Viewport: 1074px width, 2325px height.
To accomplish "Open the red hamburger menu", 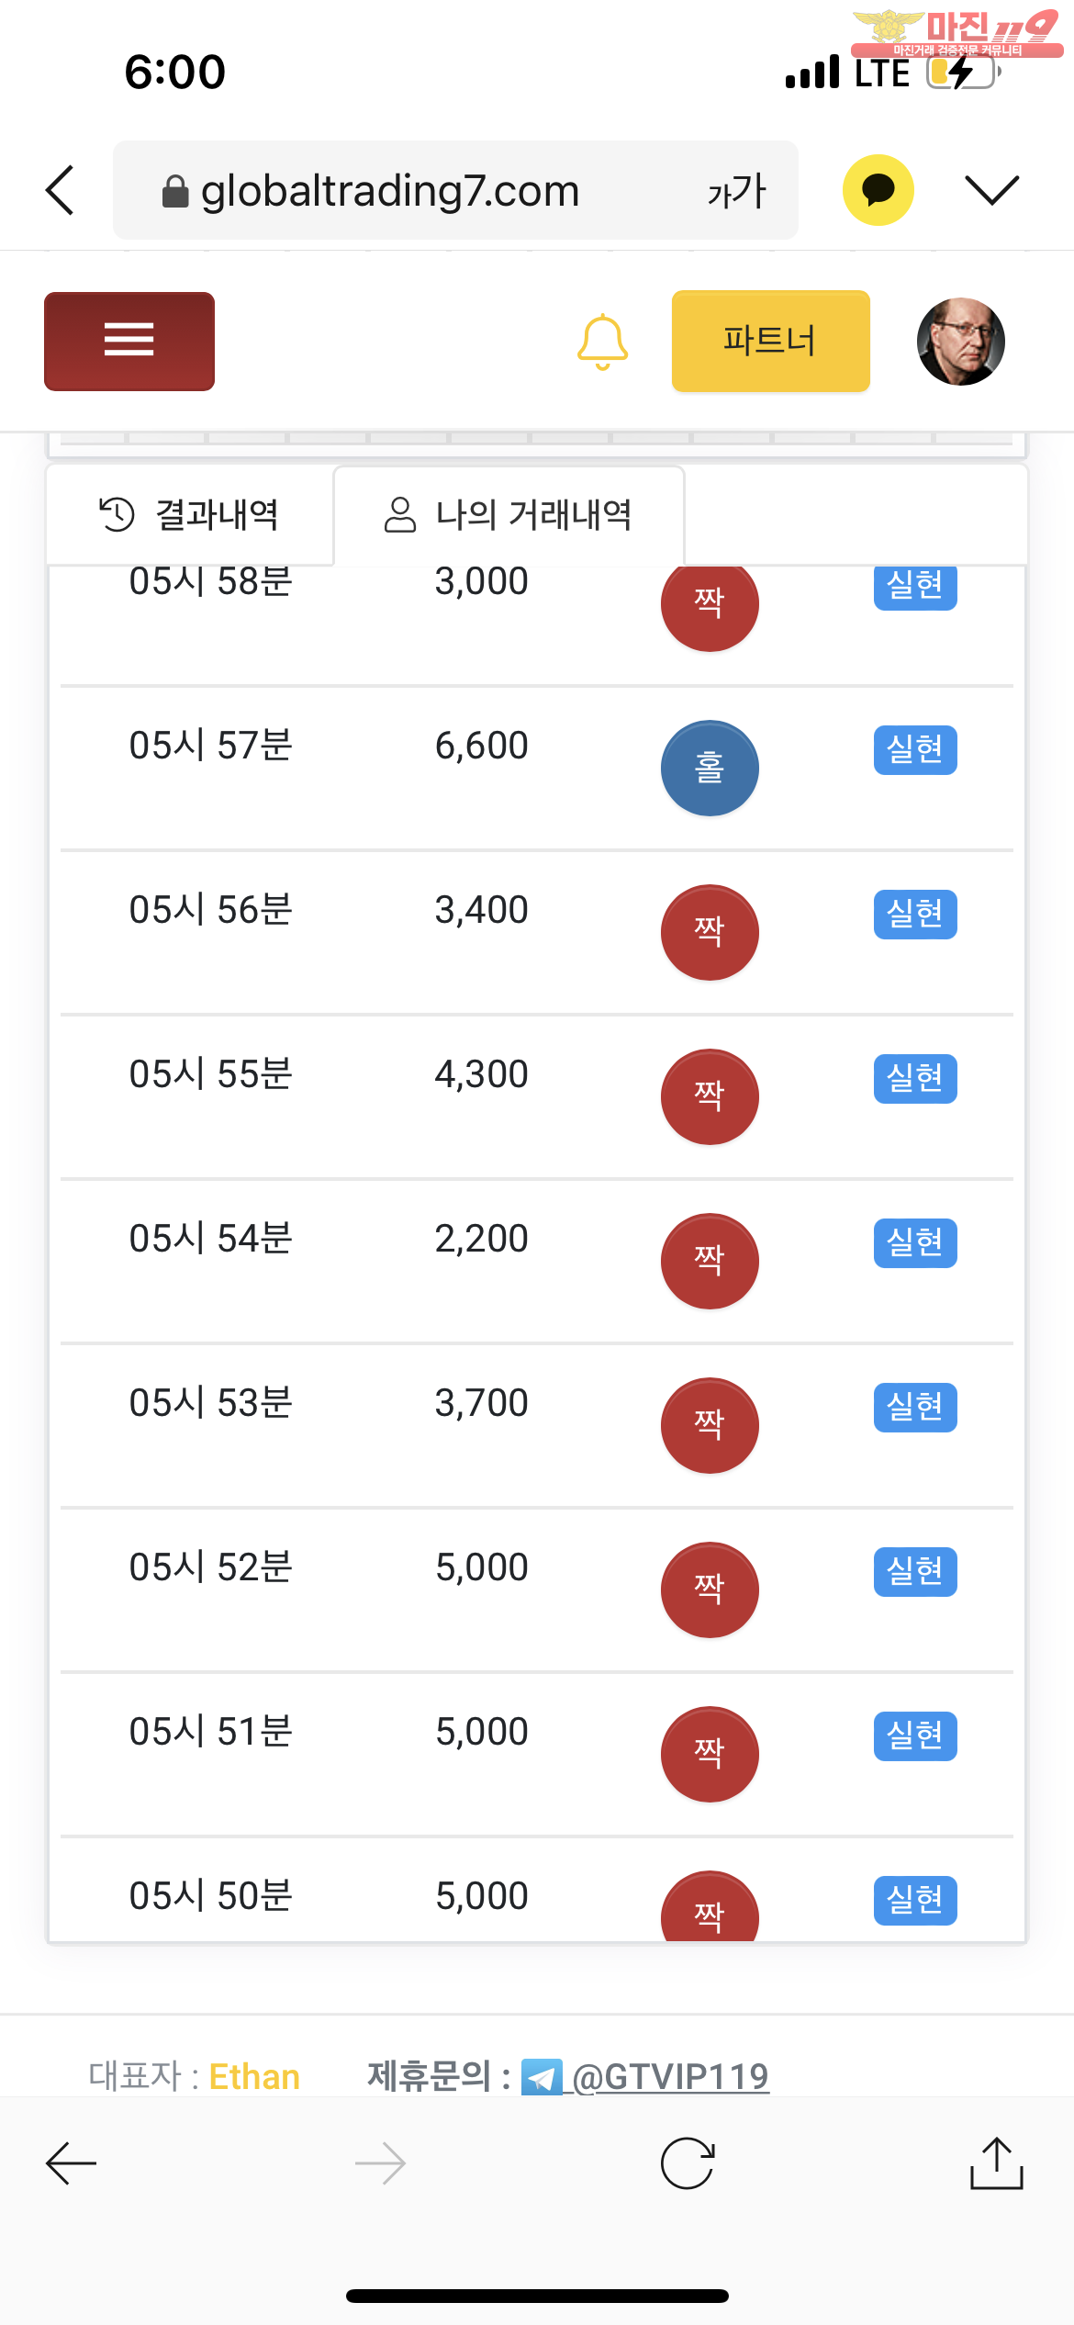I will click(129, 341).
